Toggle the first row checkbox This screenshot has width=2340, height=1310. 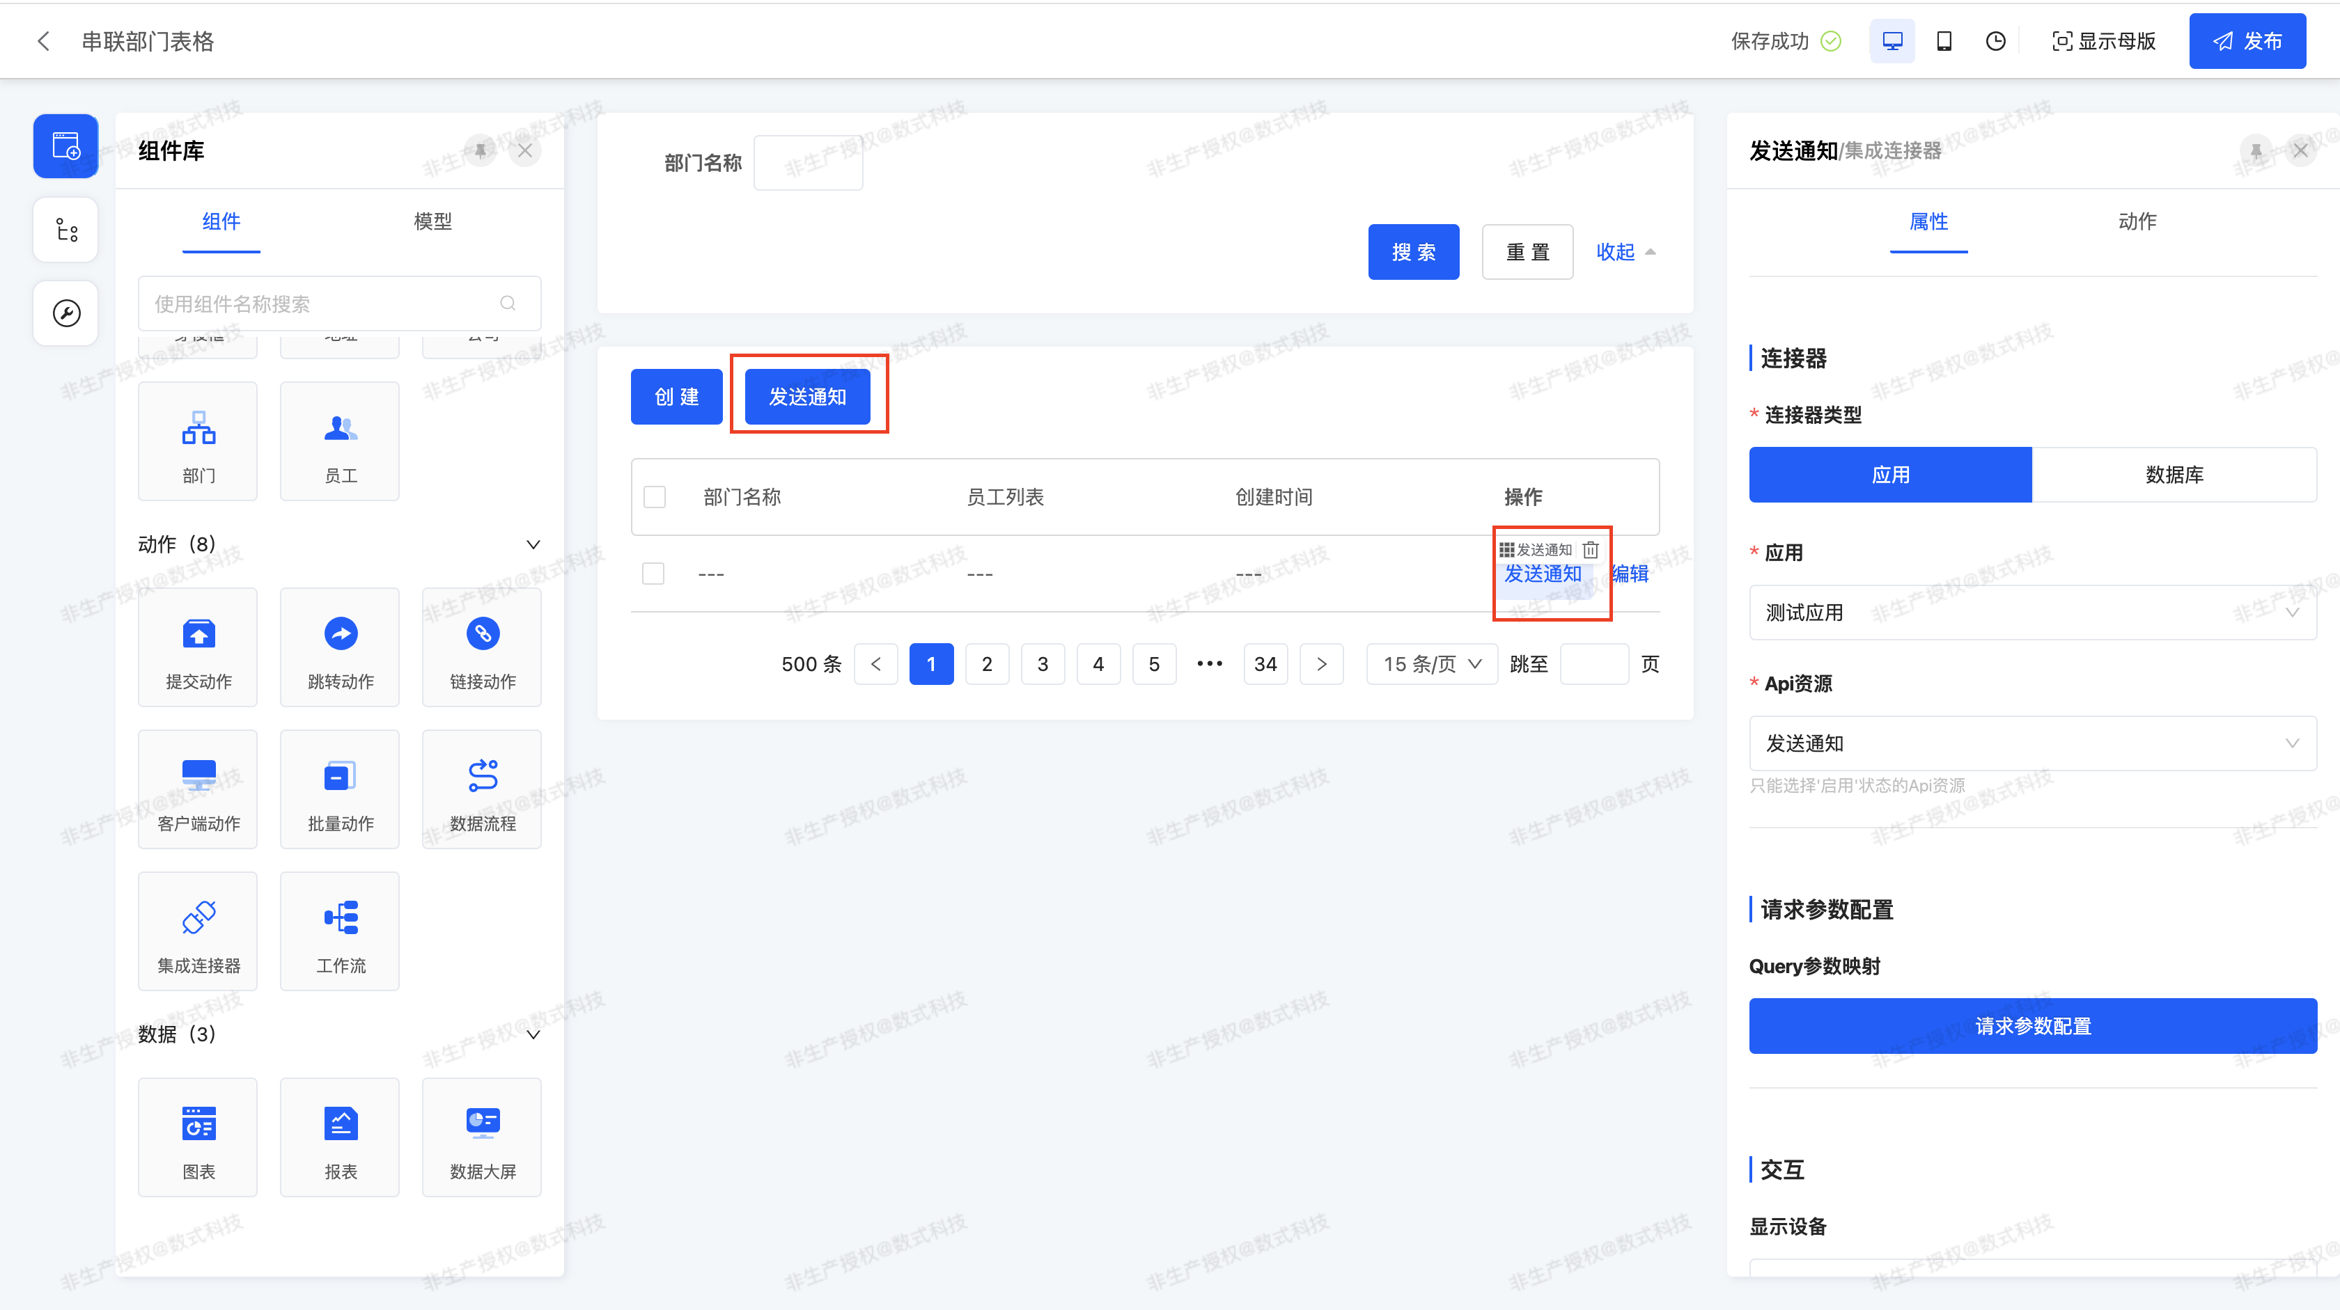tap(653, 574)
